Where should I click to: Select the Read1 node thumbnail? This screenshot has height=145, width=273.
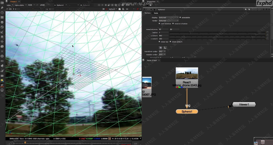[x=187, y=73]
